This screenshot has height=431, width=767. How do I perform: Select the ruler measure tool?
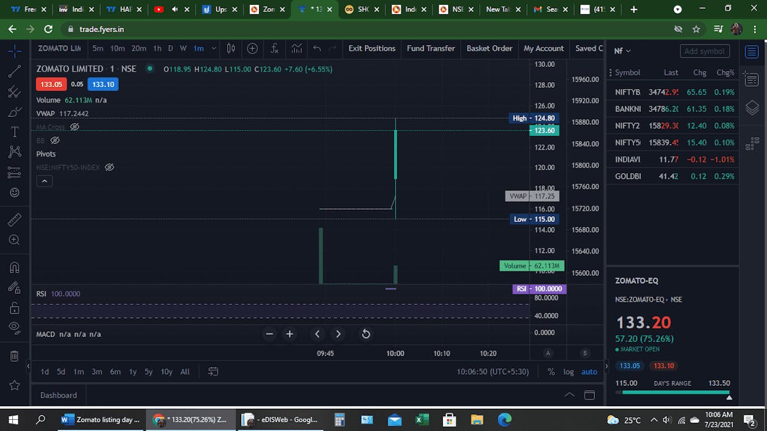pos(15,220)
